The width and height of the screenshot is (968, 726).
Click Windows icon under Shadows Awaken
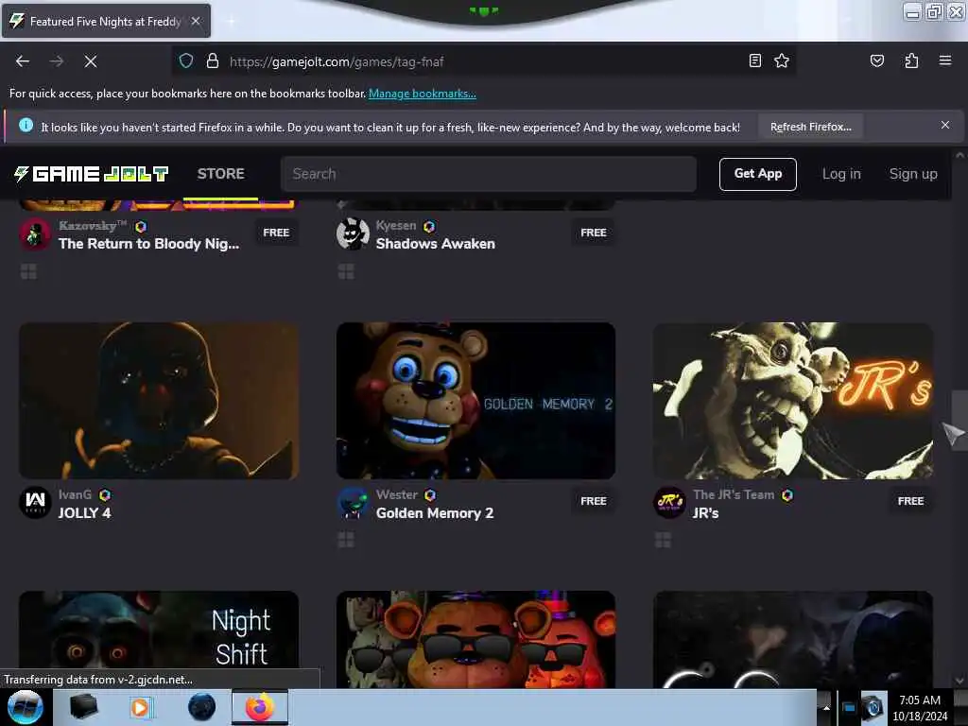(346, 271)
